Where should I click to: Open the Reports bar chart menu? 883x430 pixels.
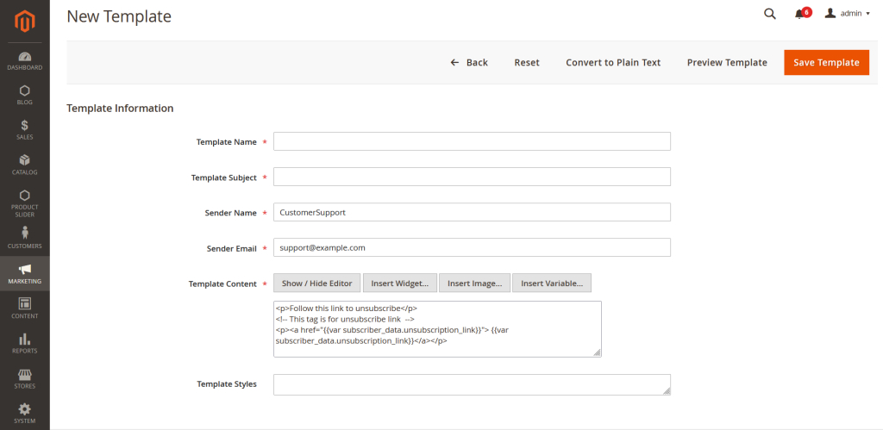pos(24,343)
